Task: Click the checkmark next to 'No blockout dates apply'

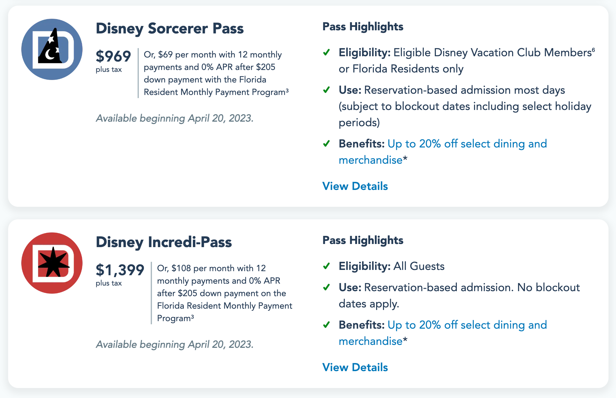Action: tap(326, 287)
